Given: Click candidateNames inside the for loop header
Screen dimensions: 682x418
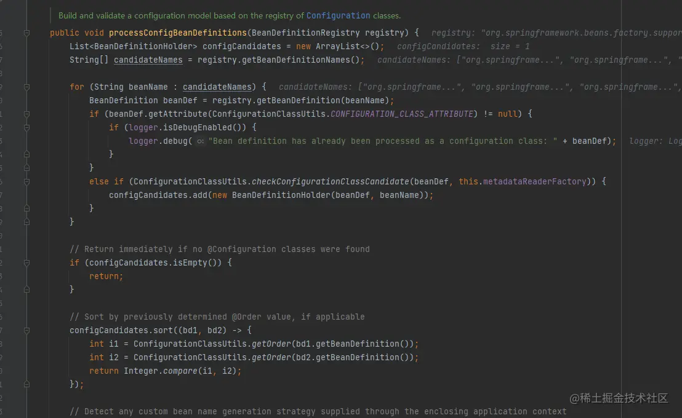Looking at the screenshot, I should [x=217, y=87].
